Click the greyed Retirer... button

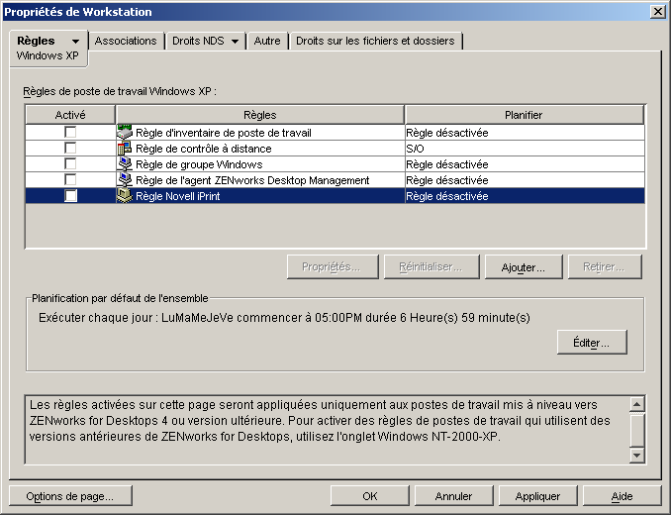[605, 267]
